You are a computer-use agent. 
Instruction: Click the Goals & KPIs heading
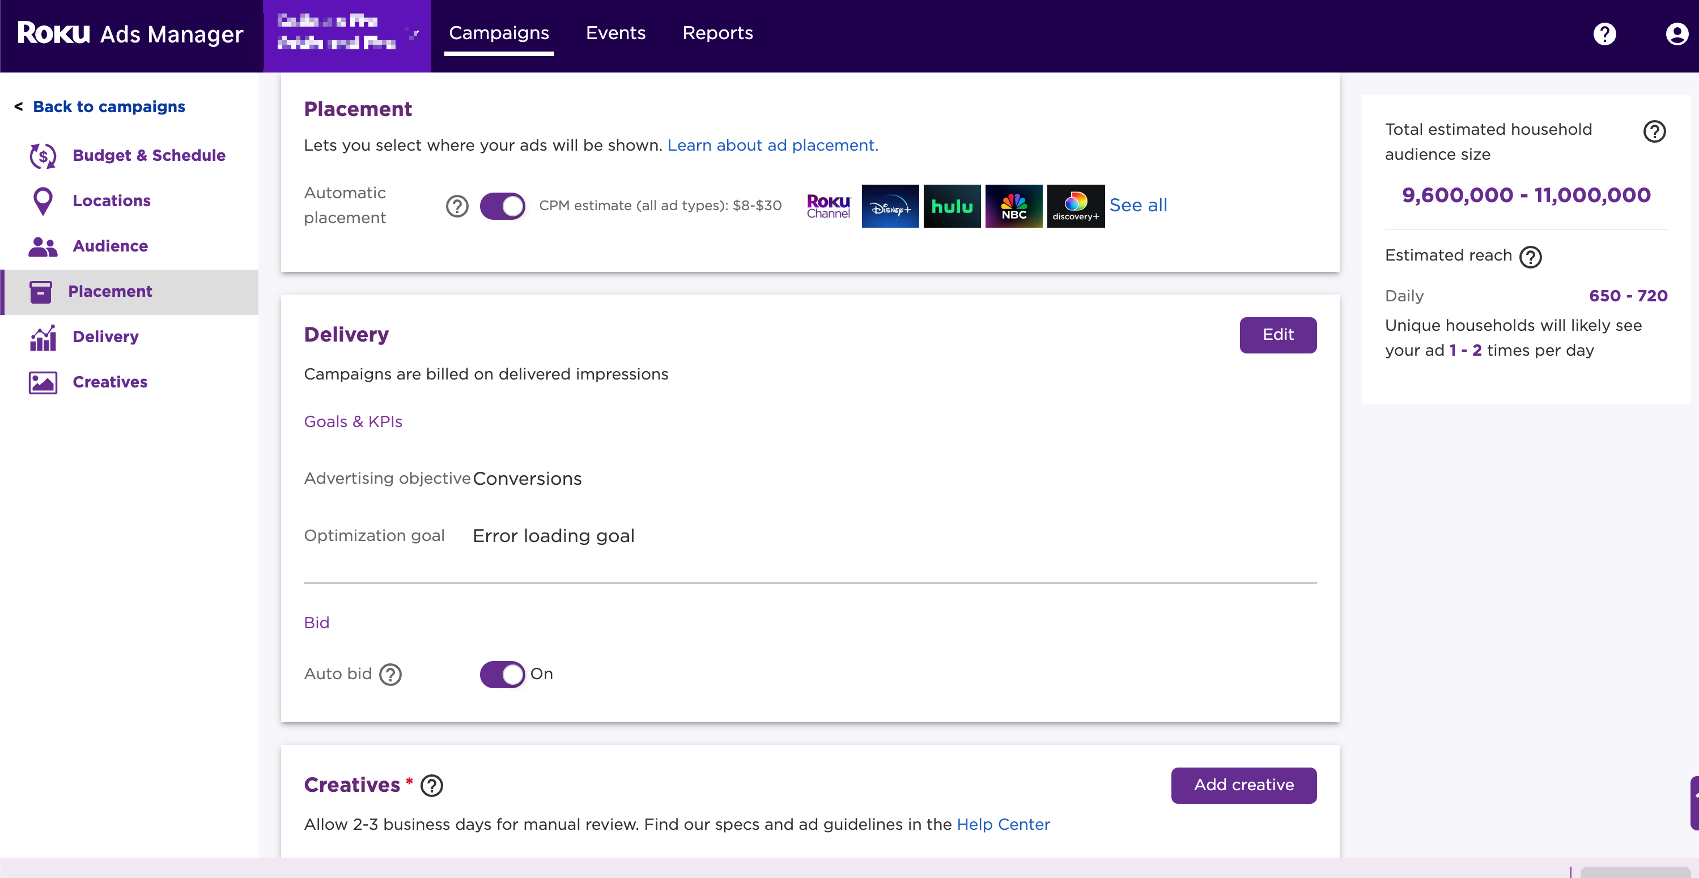(353, 422)
